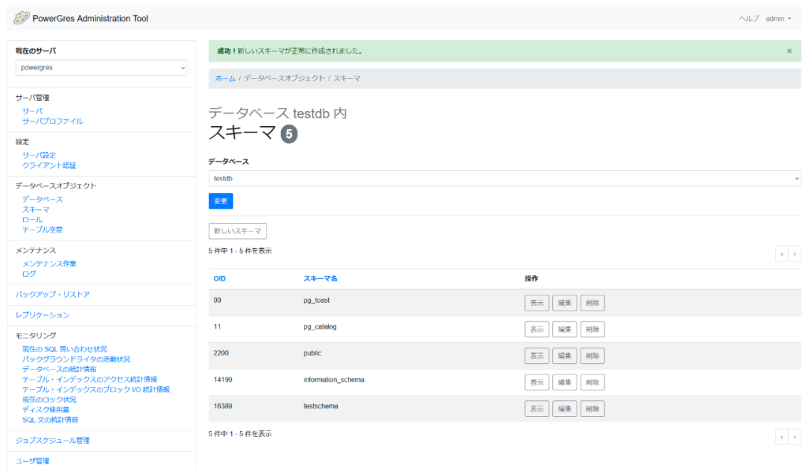This screenshot has width=808, height=469.
Task: Click the pg_catalog name cell
Action: click(x=320, y=327)
